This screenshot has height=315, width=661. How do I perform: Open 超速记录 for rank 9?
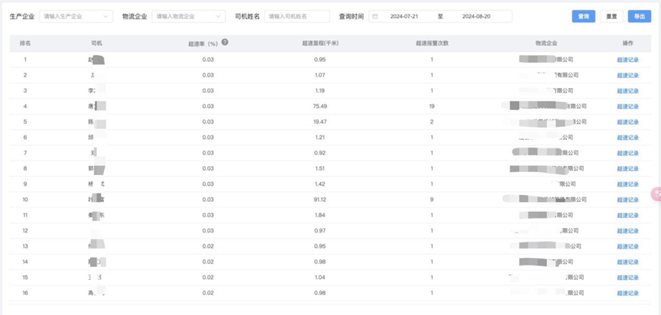point(627,184)
